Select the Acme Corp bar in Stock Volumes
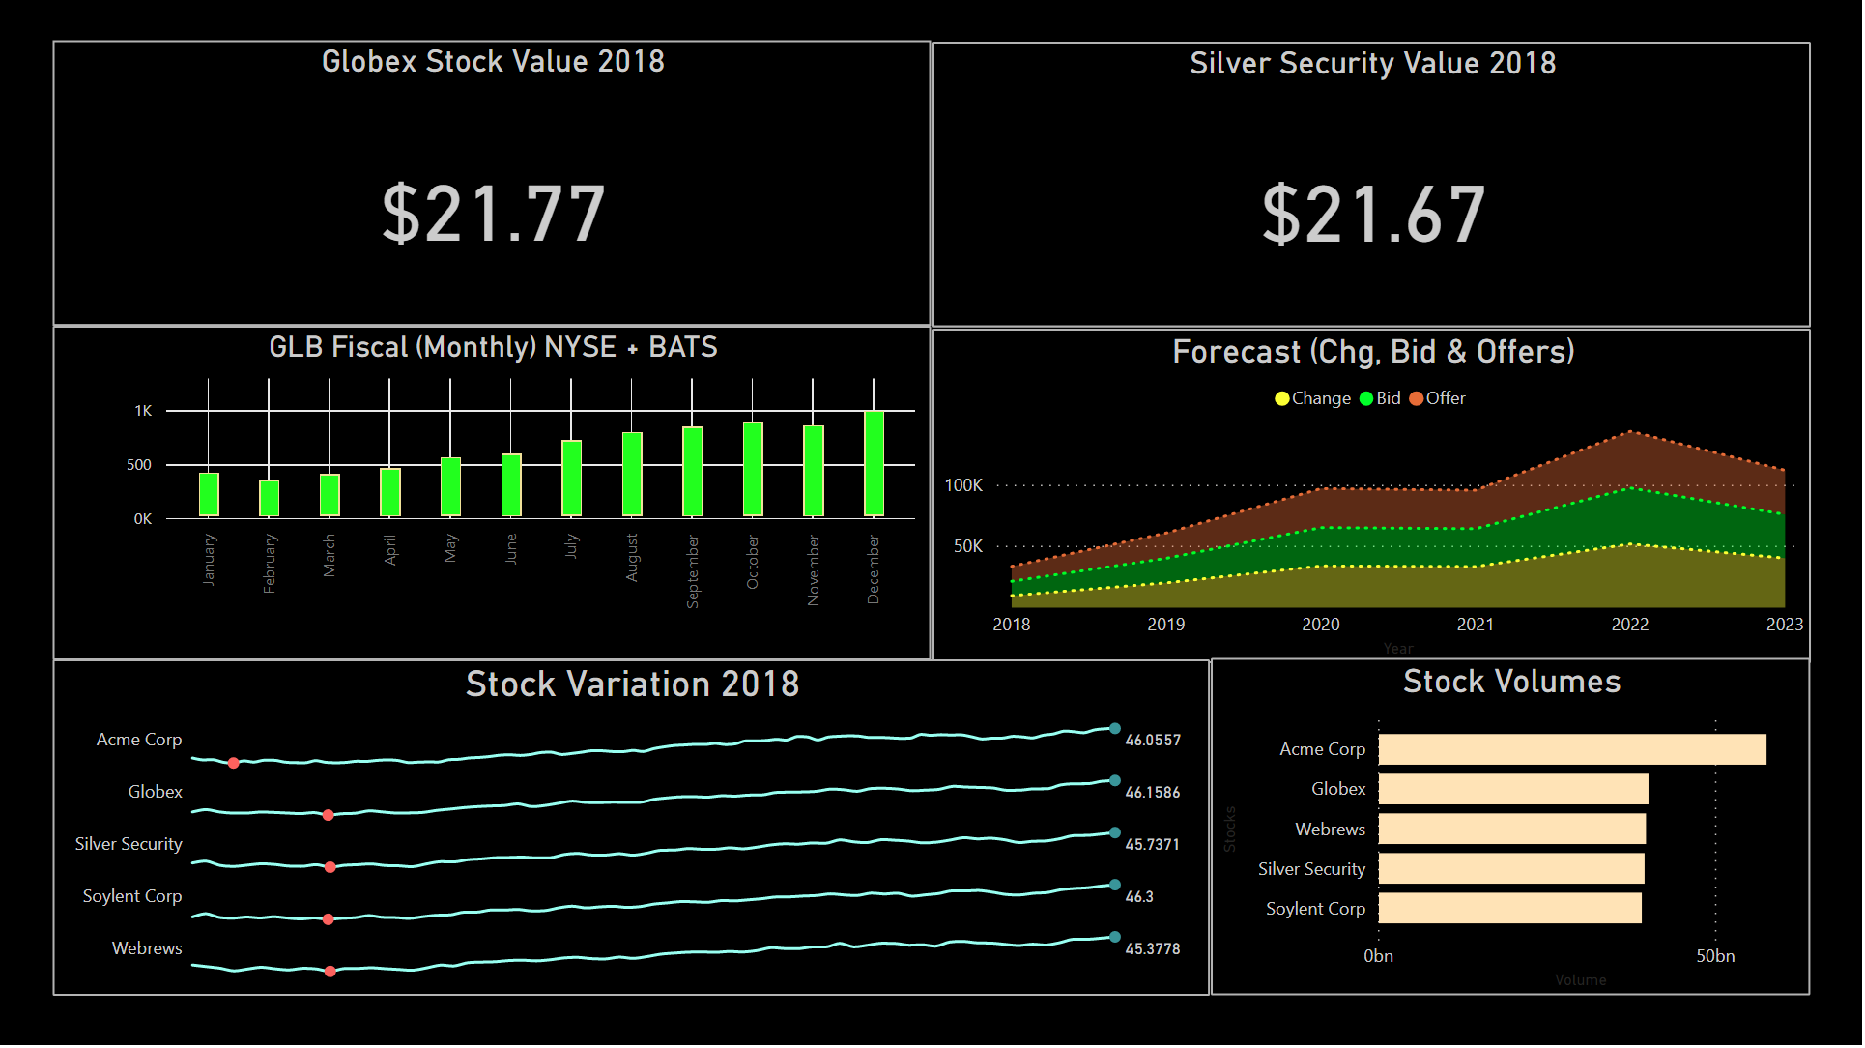Screen dimensions: 1865x1048 click(1572, 749)
